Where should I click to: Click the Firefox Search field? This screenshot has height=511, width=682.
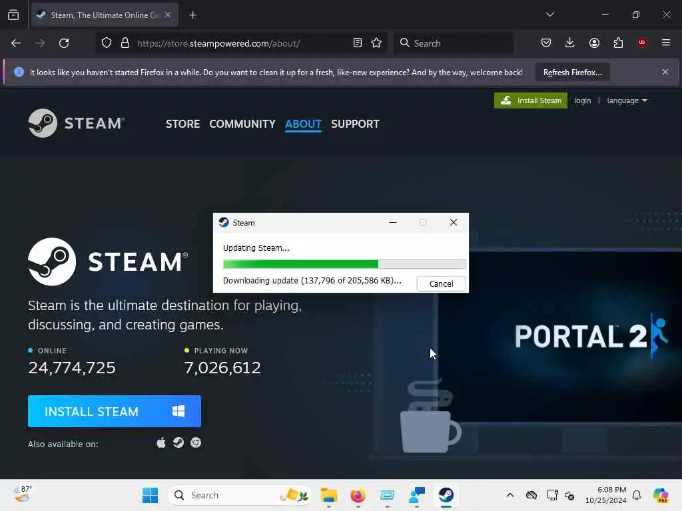454,43
